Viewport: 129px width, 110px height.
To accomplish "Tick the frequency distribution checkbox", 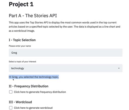I will [x=11, y=92].
